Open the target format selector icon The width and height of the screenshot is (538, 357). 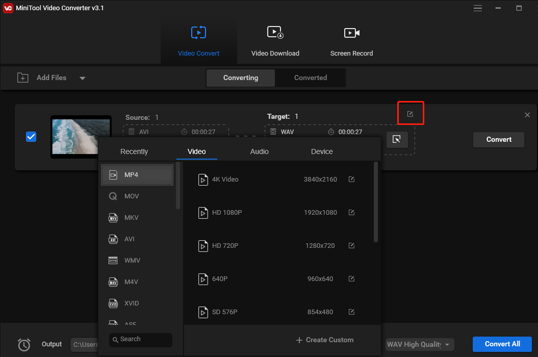[x=397, y=139]
